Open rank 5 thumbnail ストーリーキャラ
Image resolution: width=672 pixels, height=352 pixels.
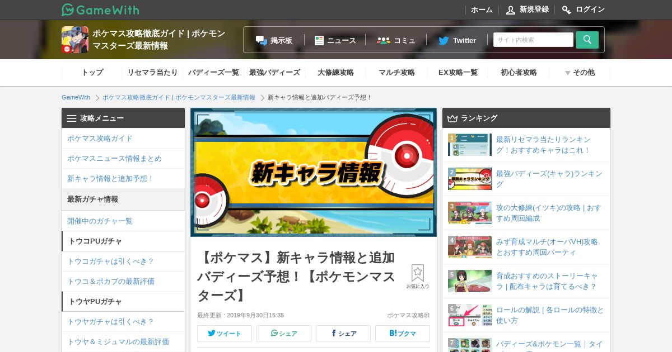tap(470, 281)
